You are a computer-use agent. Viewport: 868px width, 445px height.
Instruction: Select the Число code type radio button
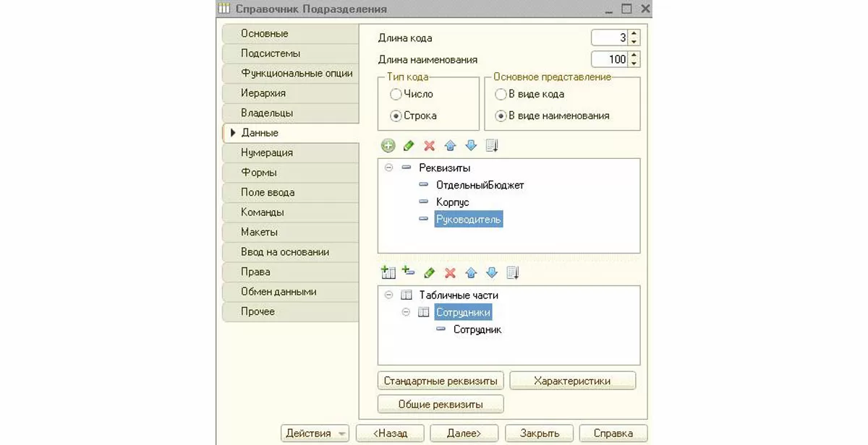[x=396, y=94]
